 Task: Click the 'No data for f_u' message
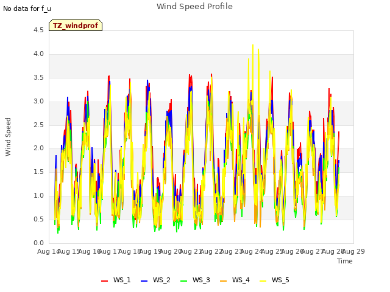pyautogui.click(x=27, y=9)
